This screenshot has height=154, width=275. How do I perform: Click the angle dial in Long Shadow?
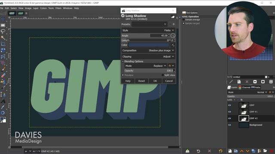(173, 36)
